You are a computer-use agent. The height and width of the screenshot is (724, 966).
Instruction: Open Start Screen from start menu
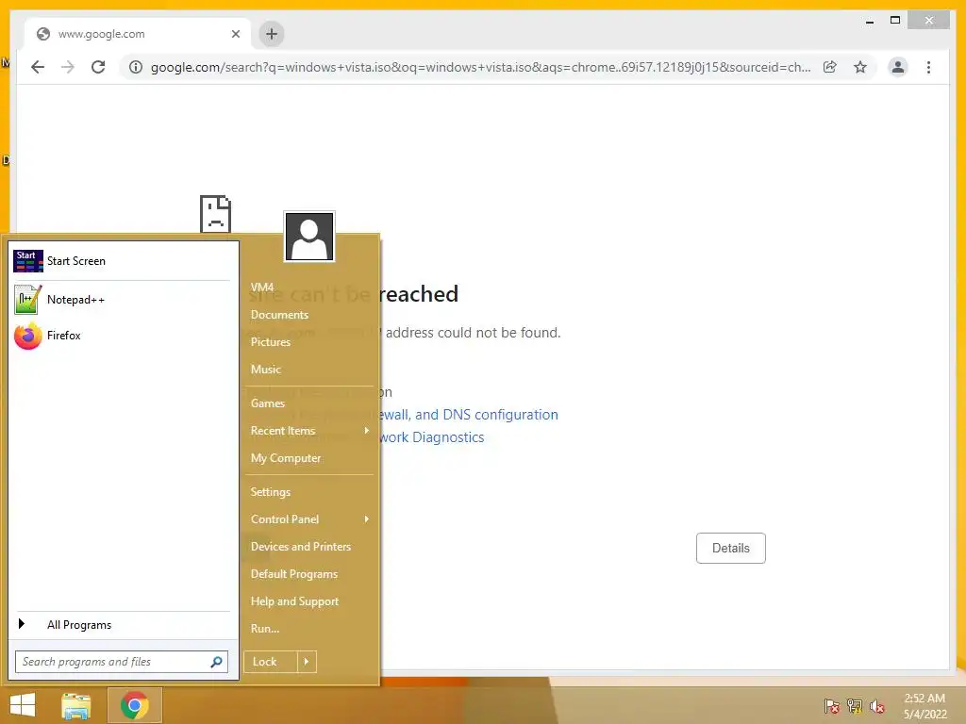[x=122, y=261]
